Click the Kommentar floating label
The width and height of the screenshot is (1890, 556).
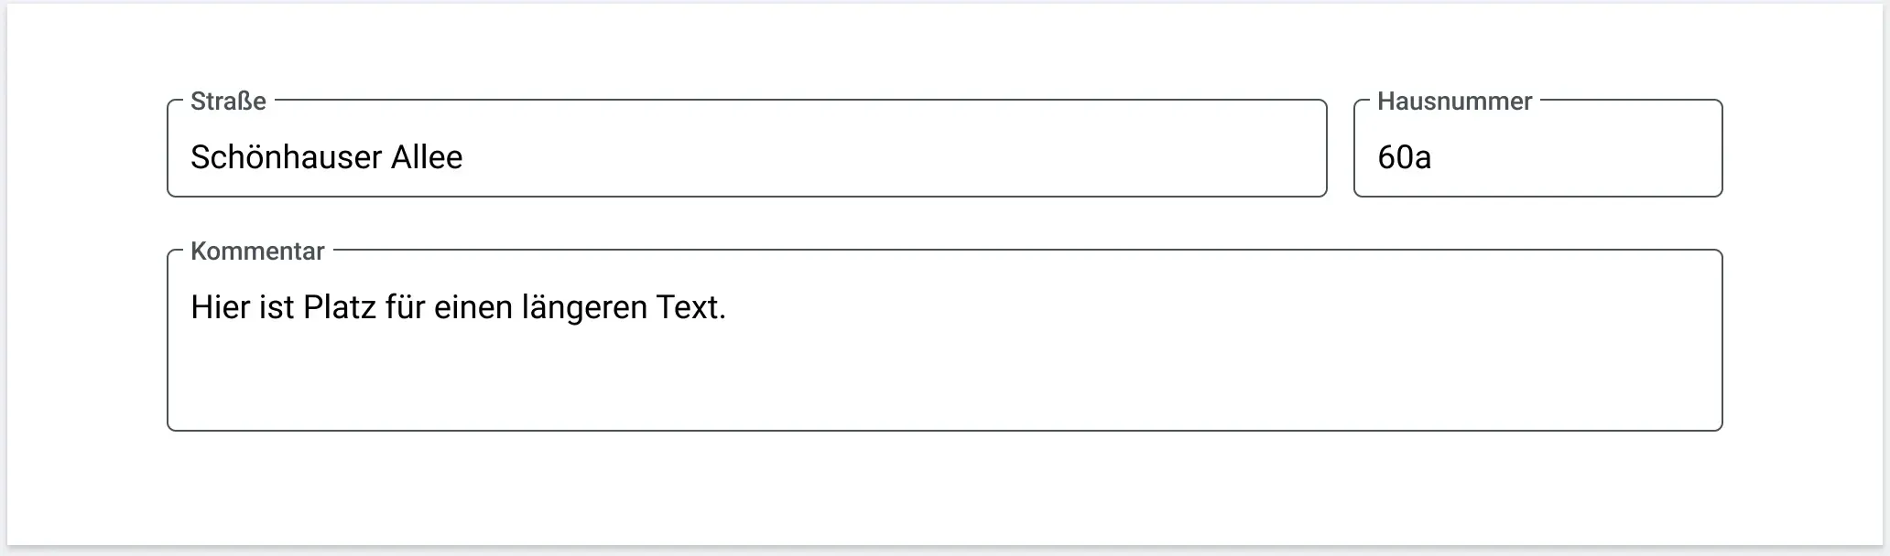pyautogui.click(x=257, y=251)
